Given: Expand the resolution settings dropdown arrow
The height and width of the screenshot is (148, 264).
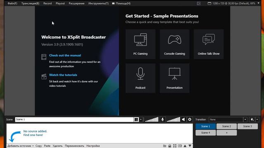Looking at the screenshot, I should click(259, 3).
